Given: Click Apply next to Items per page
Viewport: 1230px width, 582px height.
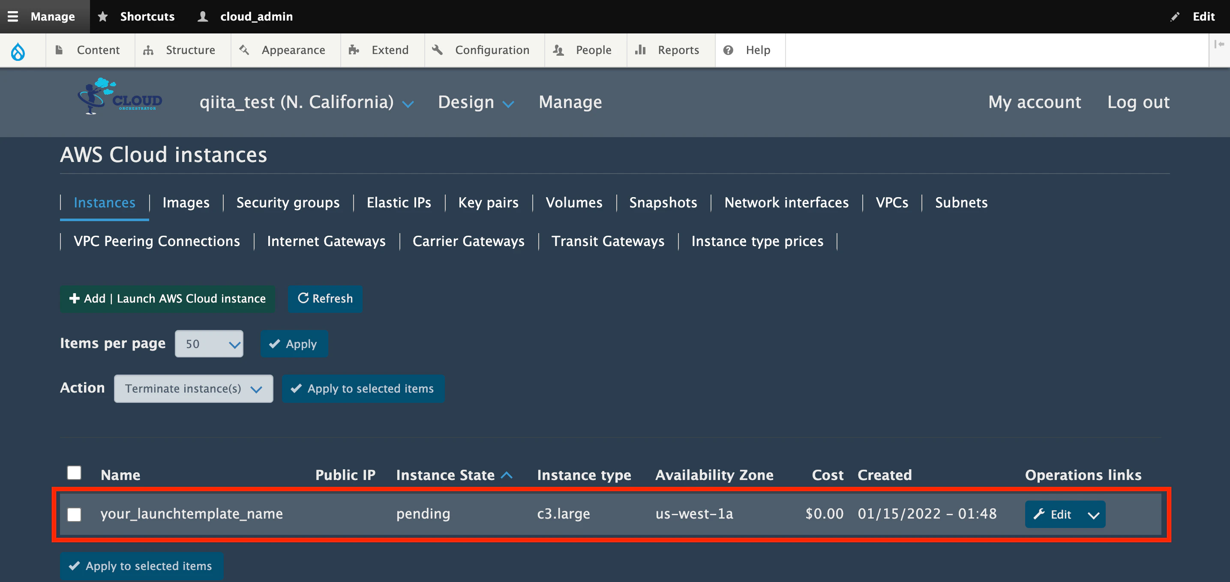Looking at the screenshot, I should coord(294,344).
